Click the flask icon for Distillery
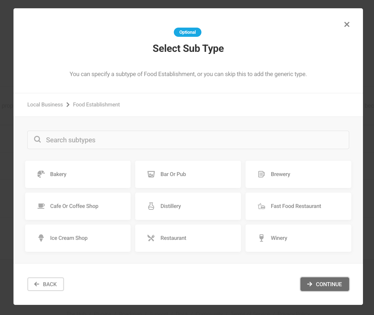374x315 pixels. point(151,206)
